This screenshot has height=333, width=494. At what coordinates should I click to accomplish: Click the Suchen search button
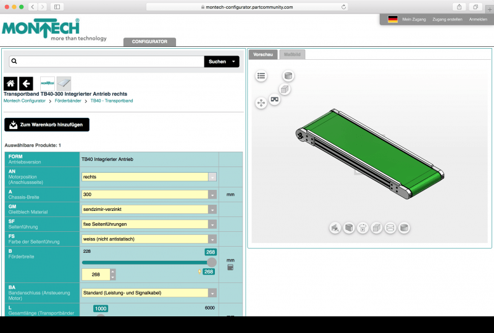click(217, 62)
